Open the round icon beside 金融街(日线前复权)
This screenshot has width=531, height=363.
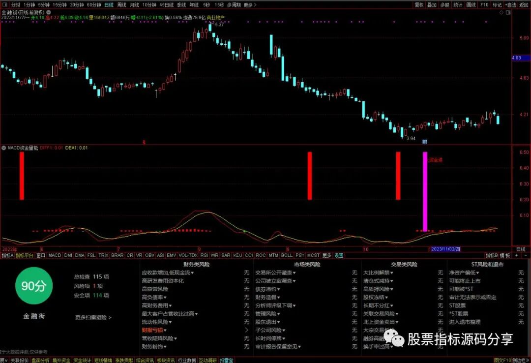(x=49, y=12)
